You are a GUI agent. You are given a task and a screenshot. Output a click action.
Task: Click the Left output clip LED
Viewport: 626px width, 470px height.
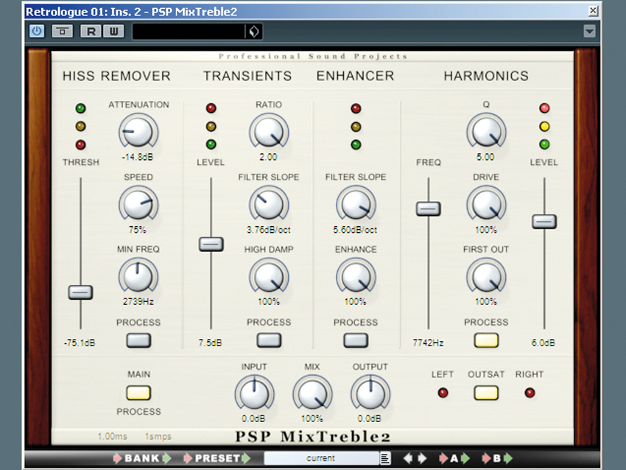tap(443, 393)
